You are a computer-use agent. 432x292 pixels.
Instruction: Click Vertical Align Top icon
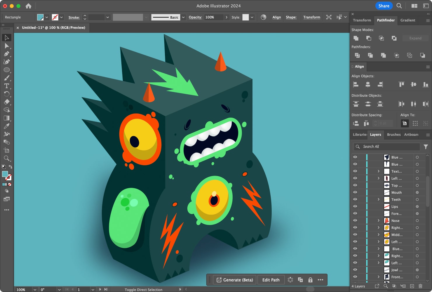click(x=402, y=84)
